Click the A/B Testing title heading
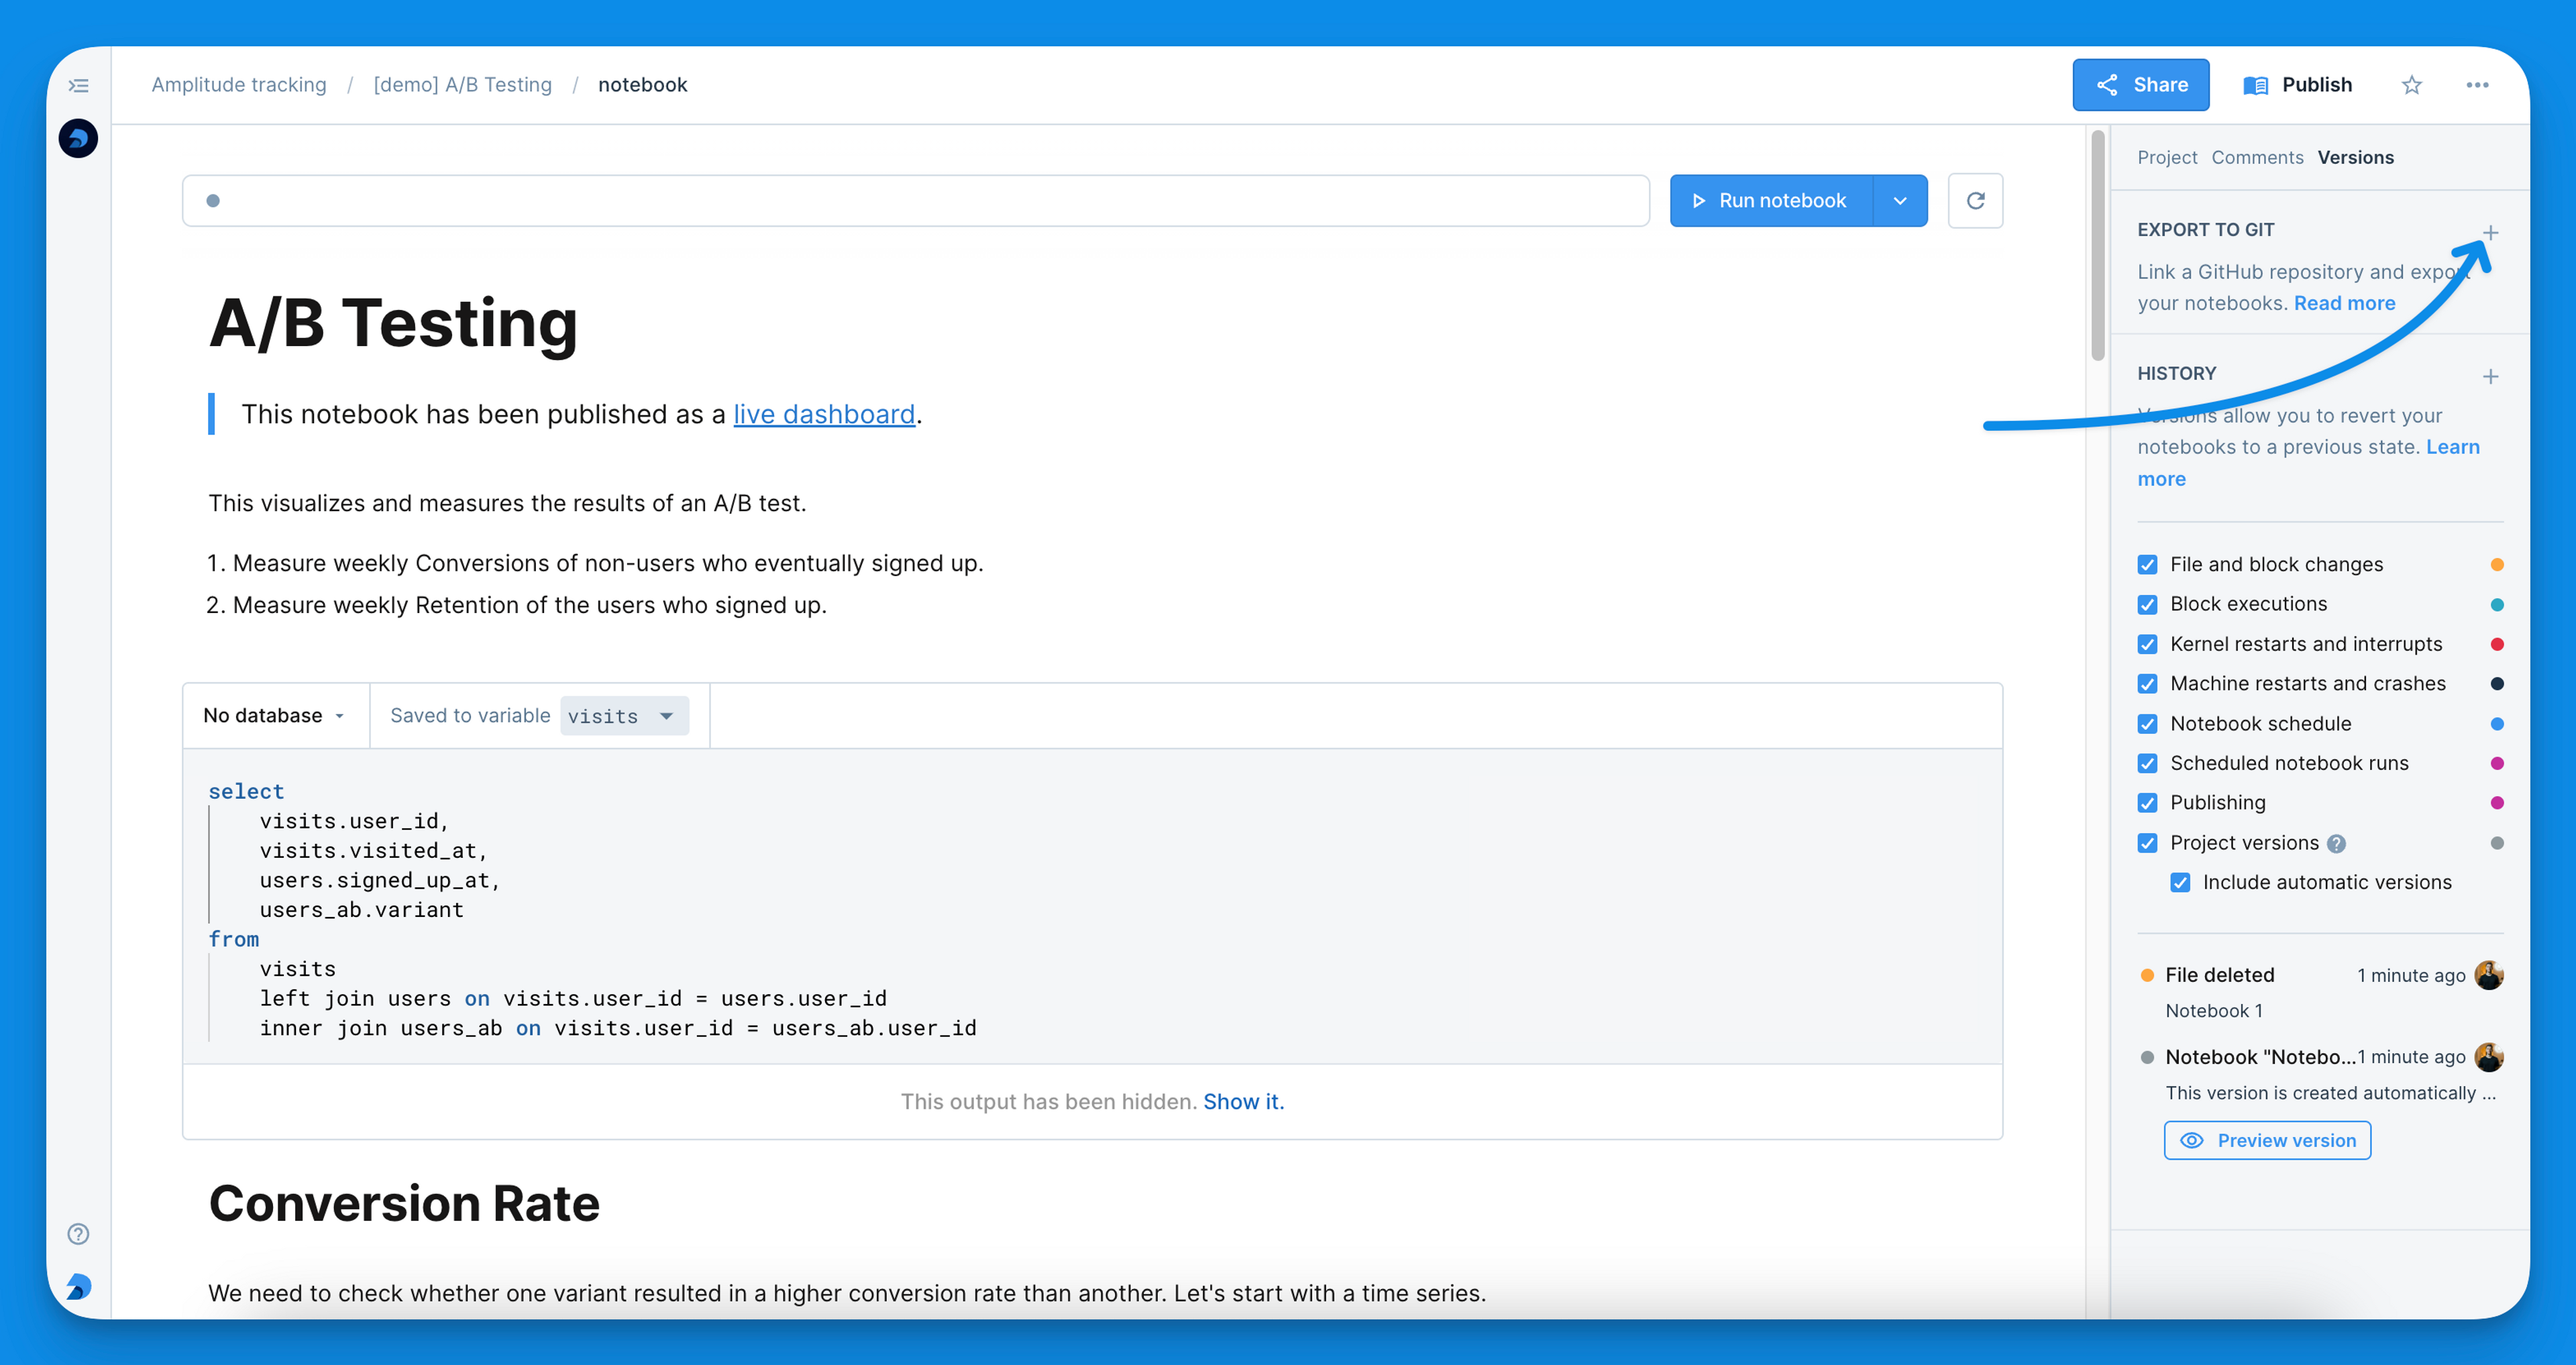The width and height of the screenshot is (2576, 1365). 393,324
